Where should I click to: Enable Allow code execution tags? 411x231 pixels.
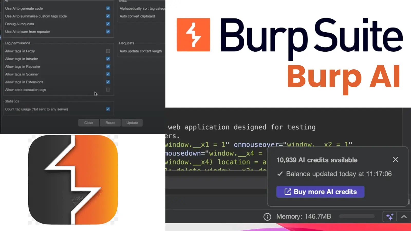pos(108,90)
